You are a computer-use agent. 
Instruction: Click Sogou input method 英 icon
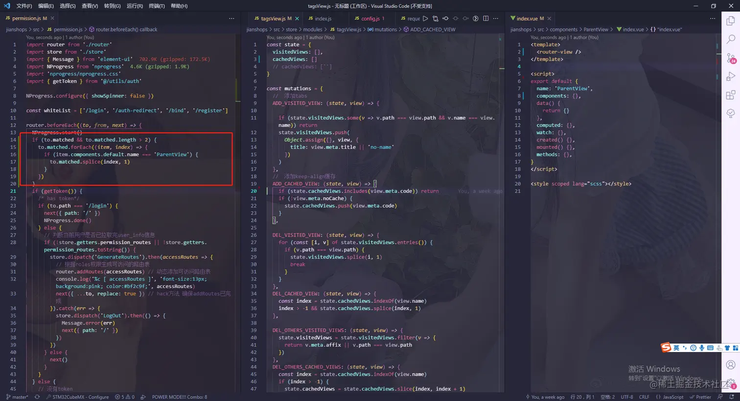(x=676, y=348)
